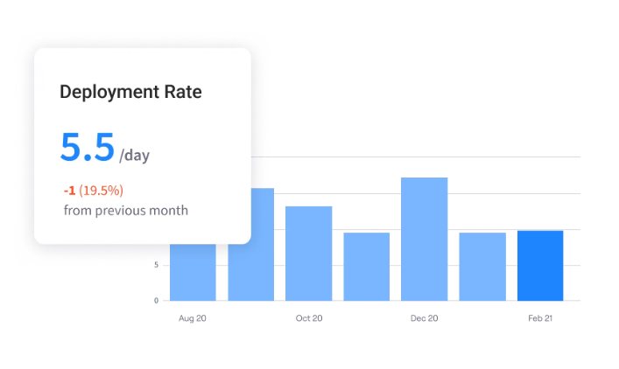Click the Dec 20 x-axis label
Image resolution: width=619 pixels, height=369 pixels.
coord(424,318)
